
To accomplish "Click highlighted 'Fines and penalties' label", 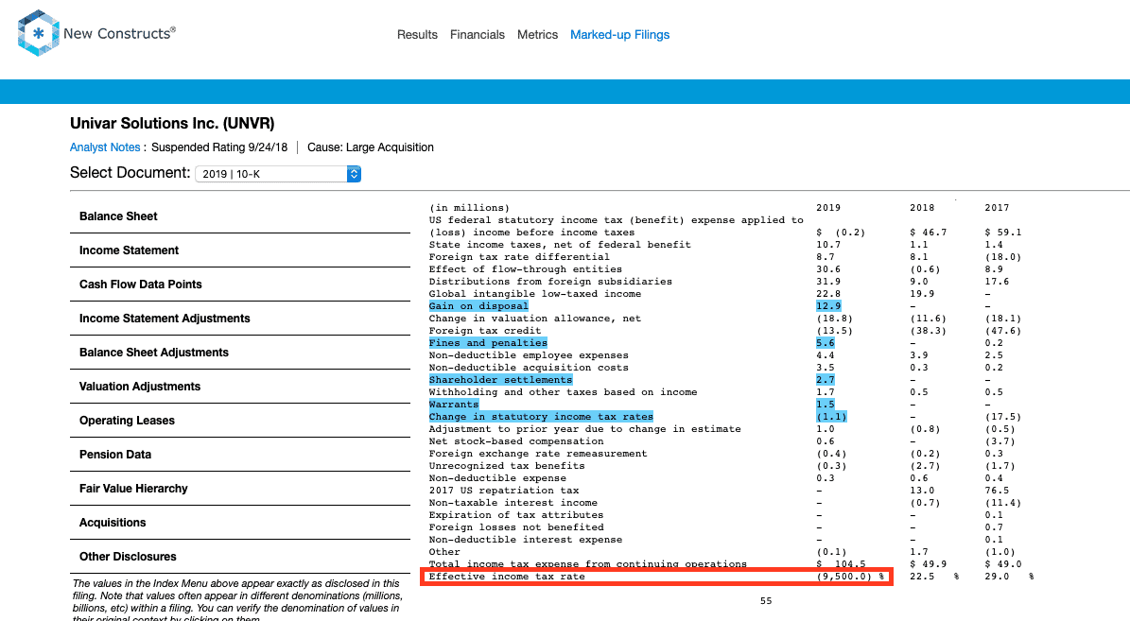I will (x=488, y=343).
